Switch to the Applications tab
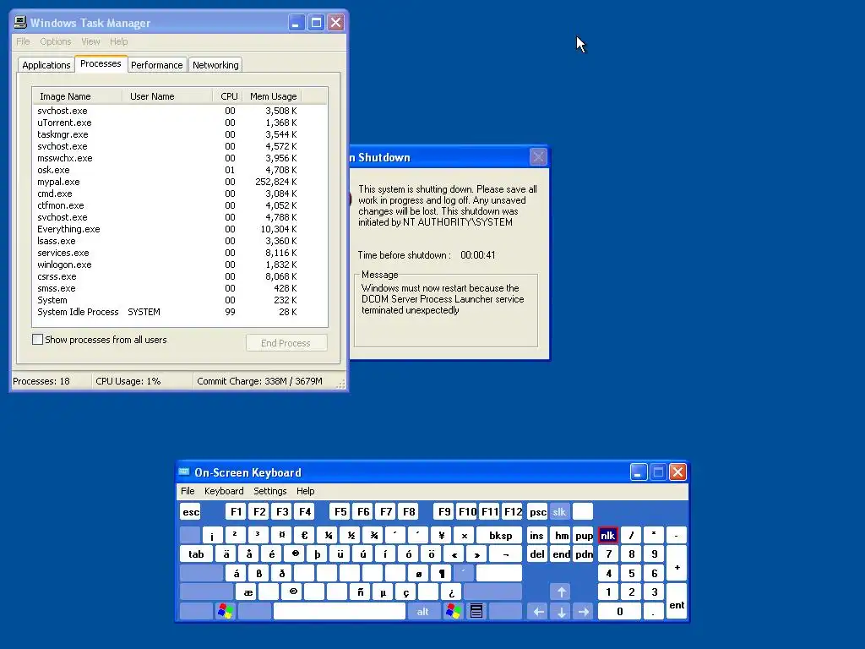This screenshot has width=865, height=649. [46, 64]
